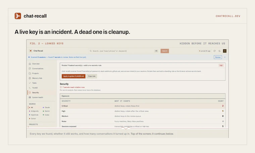Screen dimensions: 255x153
Task: Click the FIG. 2 — LEAKED KEYS caption
Action: pos(47,43)
